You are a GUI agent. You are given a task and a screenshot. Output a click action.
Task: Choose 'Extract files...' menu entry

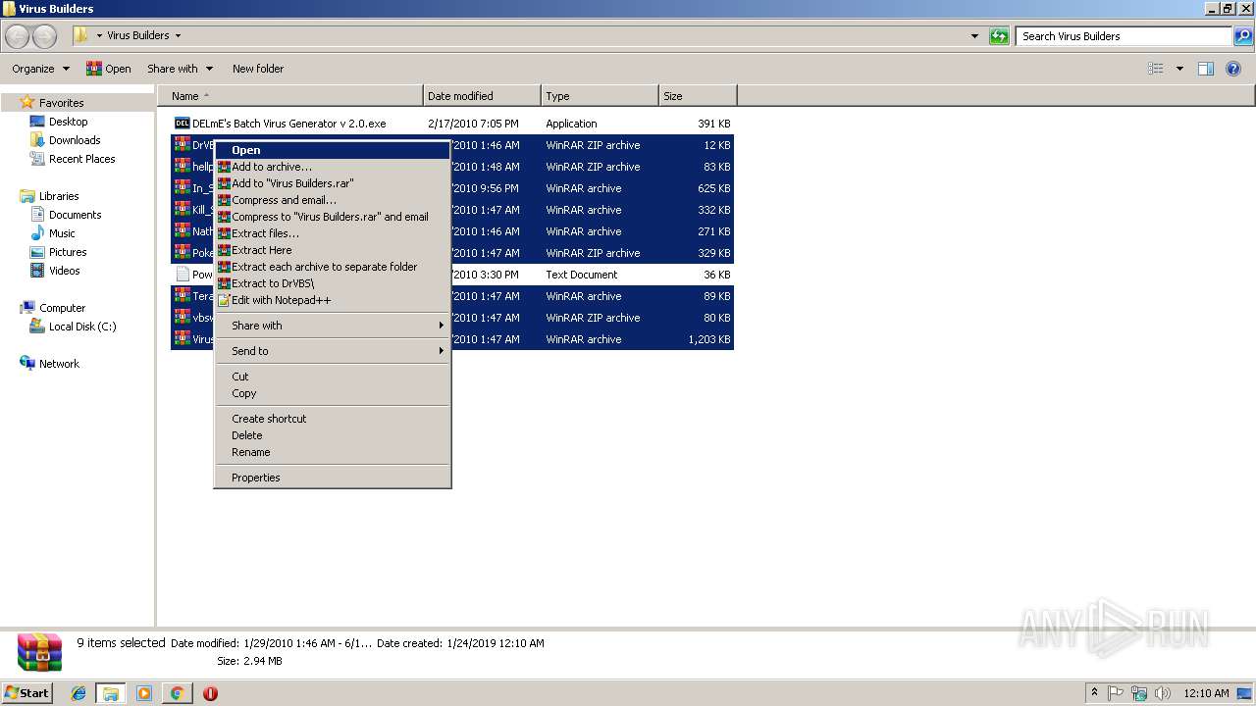coord(333,233)
